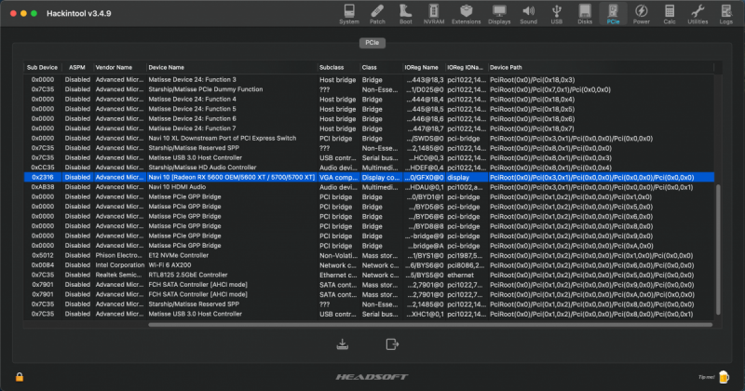Open the NVRAM section

click(x=433, y=13)
